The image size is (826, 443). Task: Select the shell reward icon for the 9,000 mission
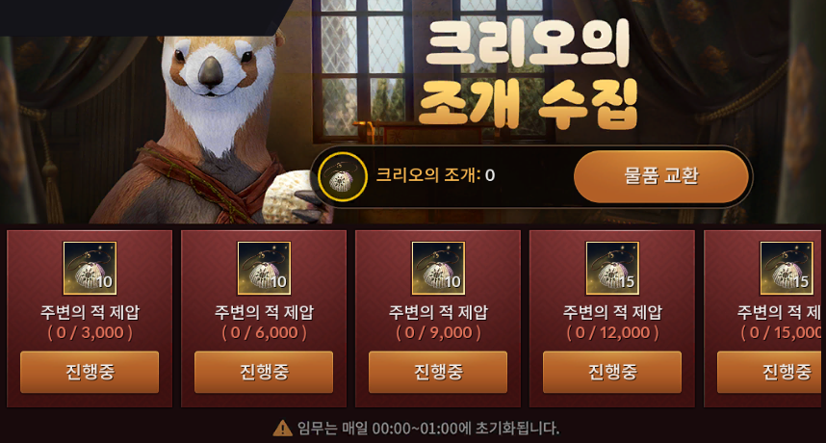[x=438, y=268]
